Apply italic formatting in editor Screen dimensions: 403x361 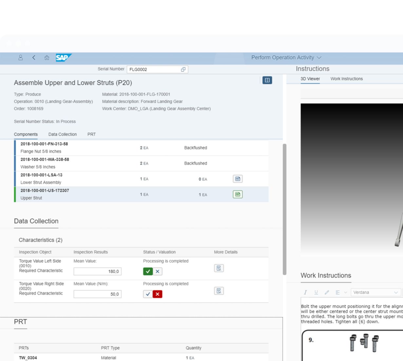point(305,292)
